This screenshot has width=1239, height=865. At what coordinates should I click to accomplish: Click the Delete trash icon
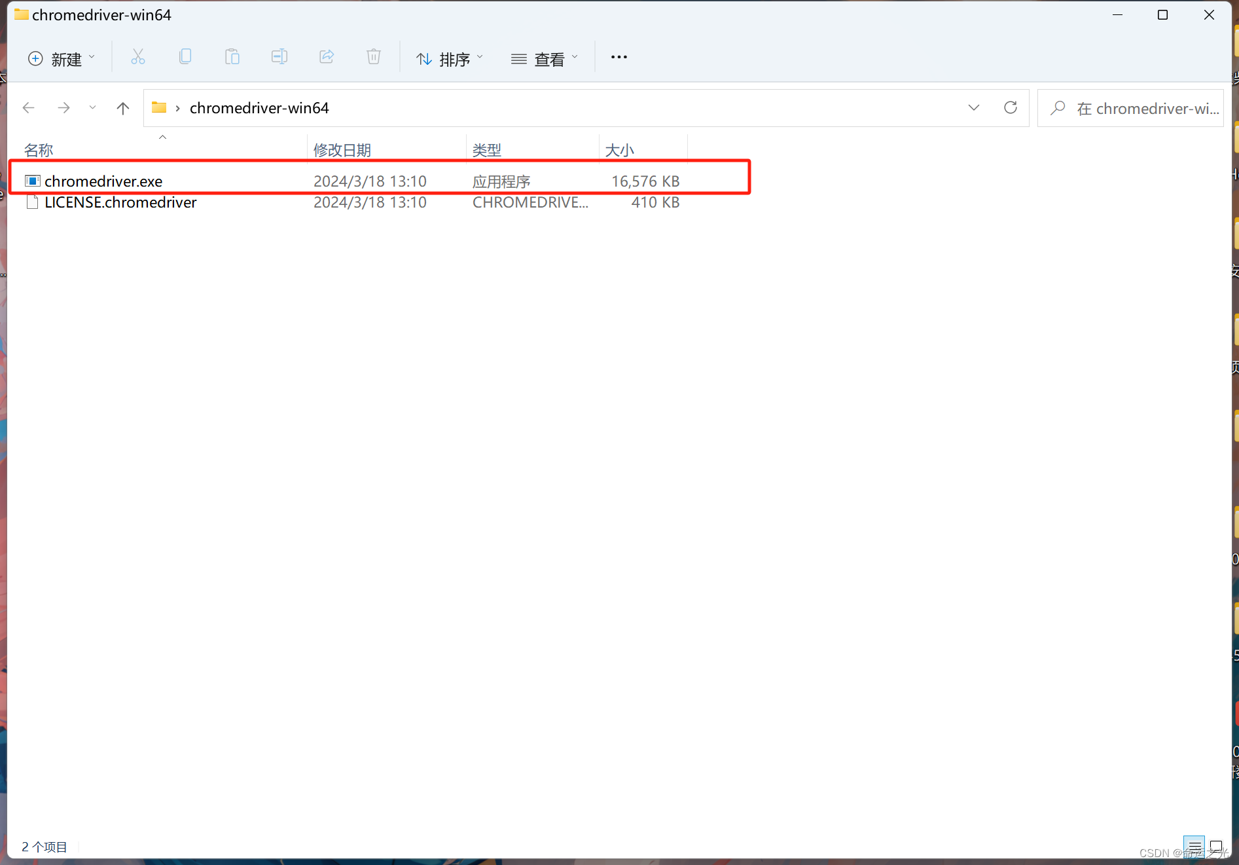coord(374,57)
